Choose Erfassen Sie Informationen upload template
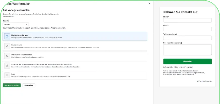The height and width of the screenshot is (104, 220). 75,65
